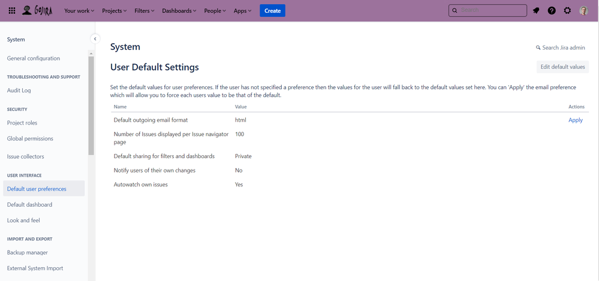Image resolution: width=599 pixels, height=281 pixels.
Task: Expand the Your work dropdown
Action: 79,11
